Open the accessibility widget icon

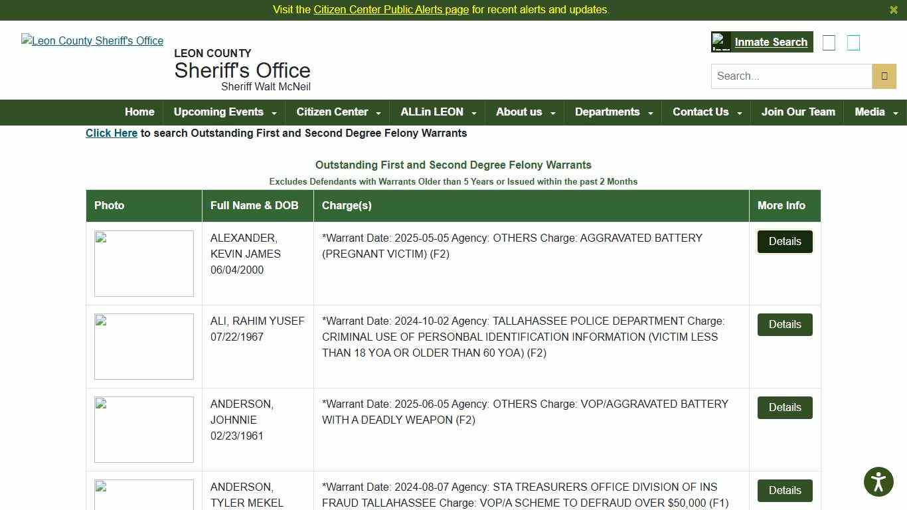click(878, 481)
